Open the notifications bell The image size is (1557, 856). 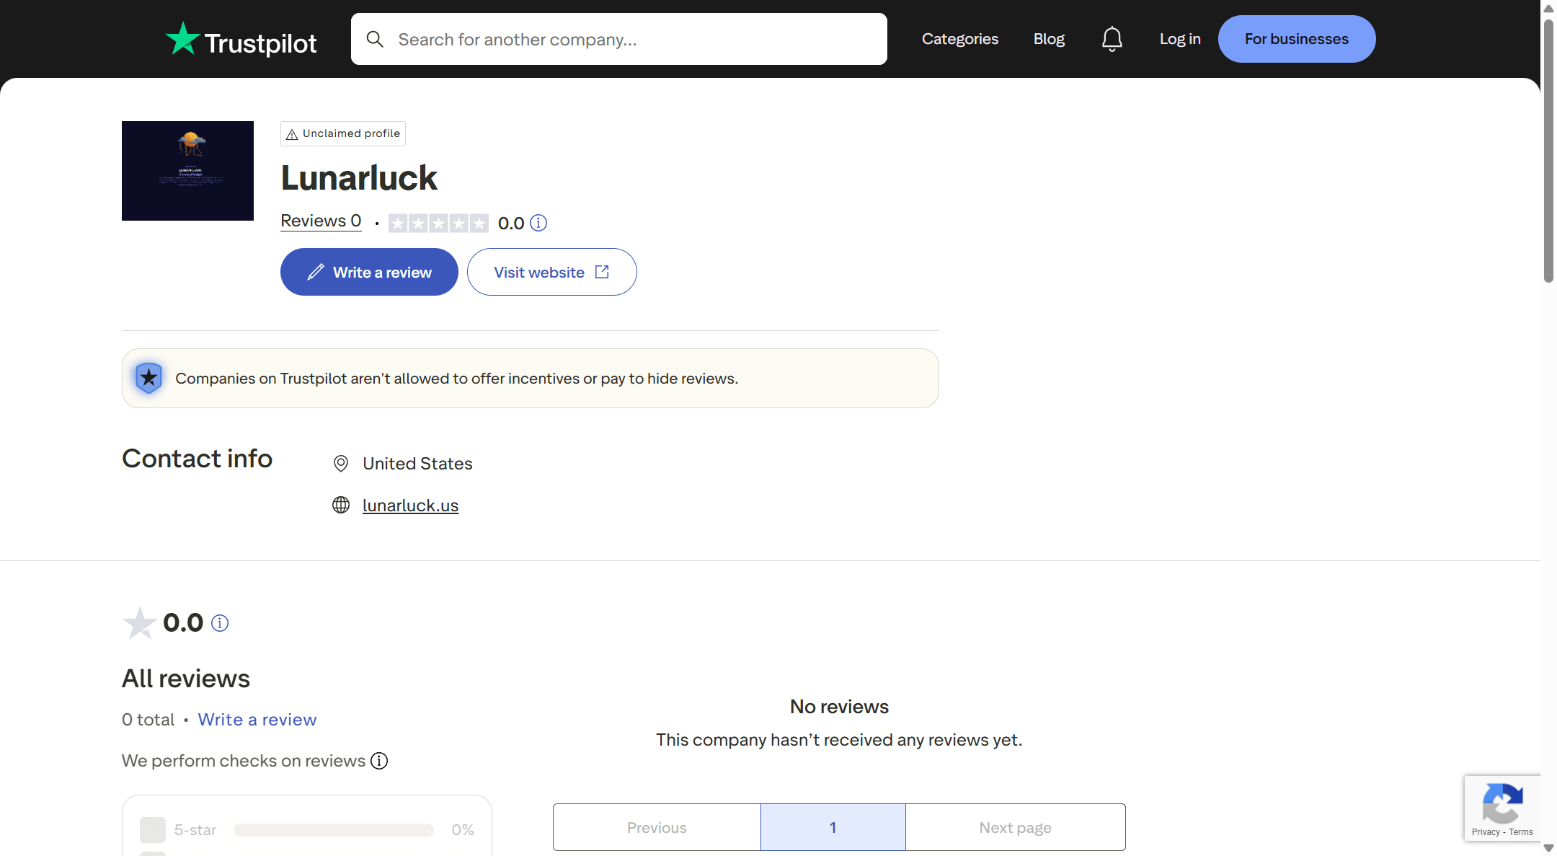pyautogui.click(x=1112, y=39)
